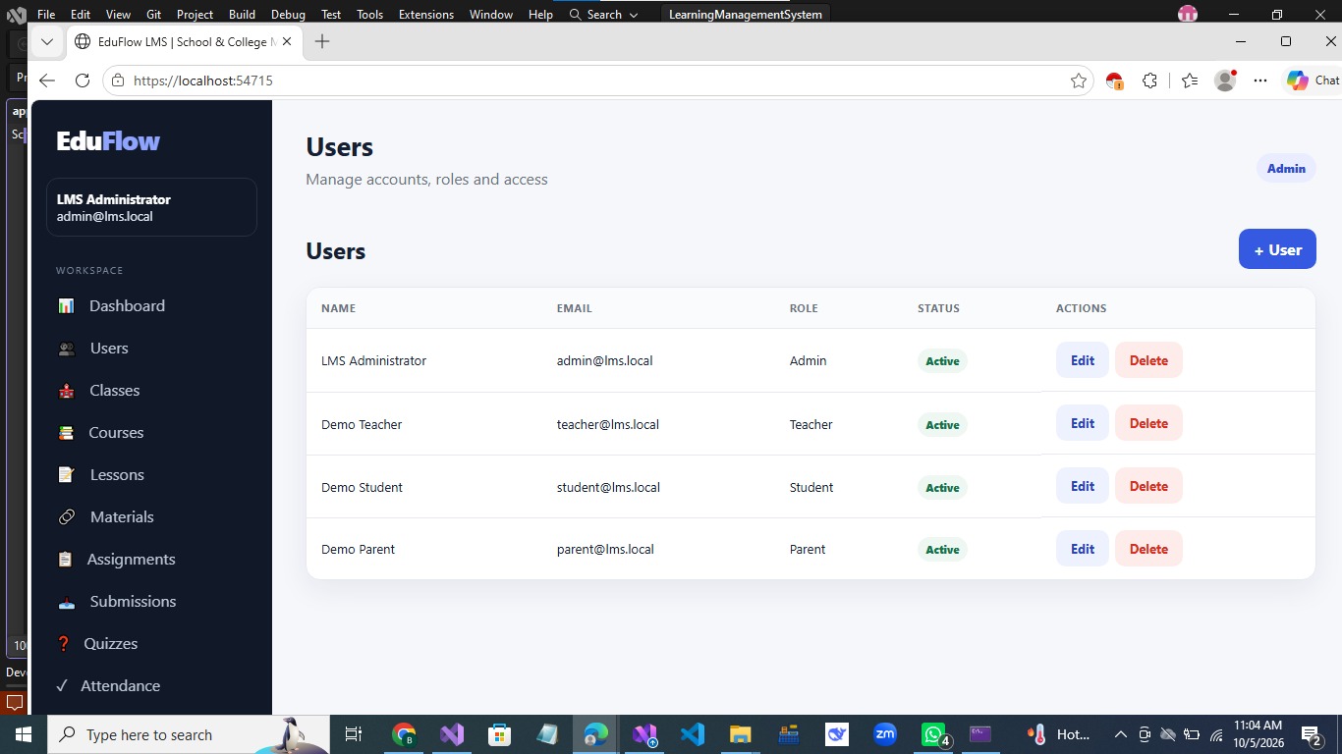The image size is (1342, 754).
Task: Refresh the localhost page
Action: tap(83, 81)
